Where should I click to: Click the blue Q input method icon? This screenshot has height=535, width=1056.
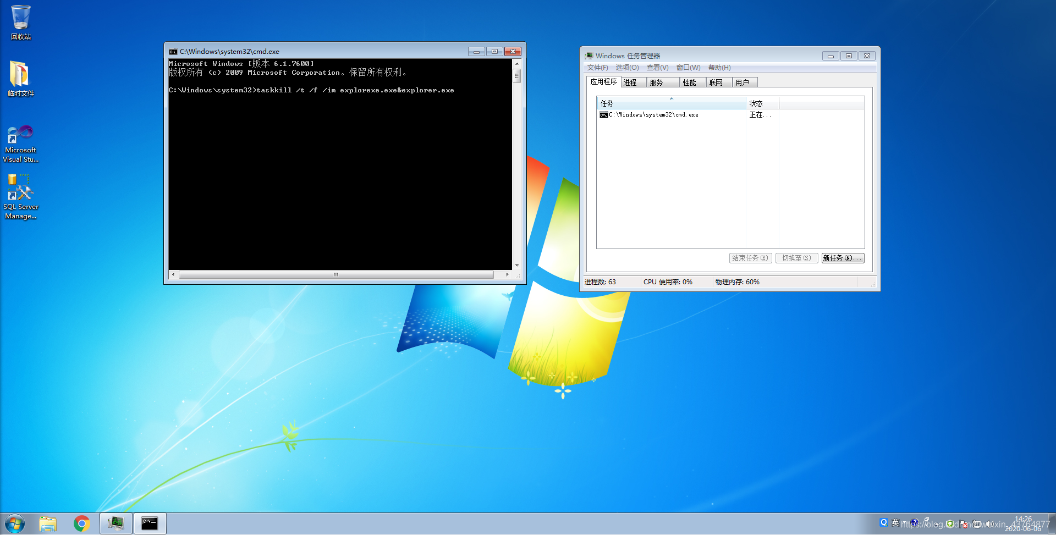coord(884,522)
